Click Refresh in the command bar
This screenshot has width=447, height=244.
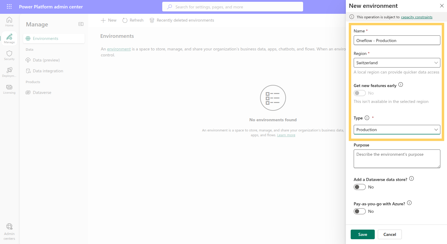(x=133, y=20)
